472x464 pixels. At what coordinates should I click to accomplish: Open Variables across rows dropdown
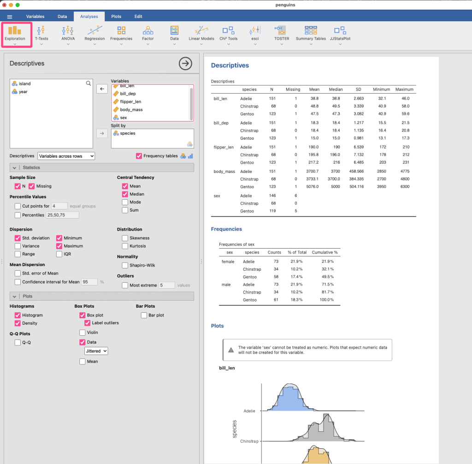tap(66, 156)
